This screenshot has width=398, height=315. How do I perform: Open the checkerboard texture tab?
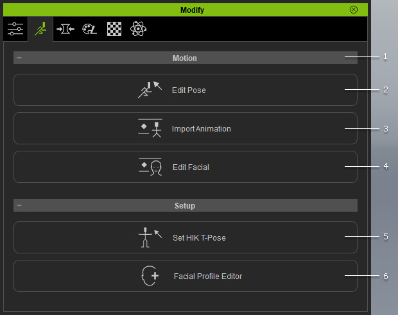click(114, 30)
